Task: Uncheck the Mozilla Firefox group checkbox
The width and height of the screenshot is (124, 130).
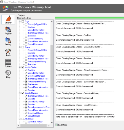Action: click(23, 67)
